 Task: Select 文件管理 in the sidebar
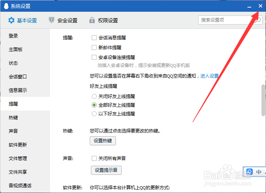[x=25, y=158]
